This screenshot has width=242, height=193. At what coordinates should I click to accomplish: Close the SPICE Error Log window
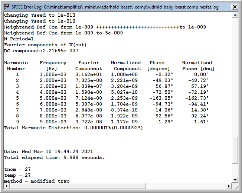pos(235,7)
